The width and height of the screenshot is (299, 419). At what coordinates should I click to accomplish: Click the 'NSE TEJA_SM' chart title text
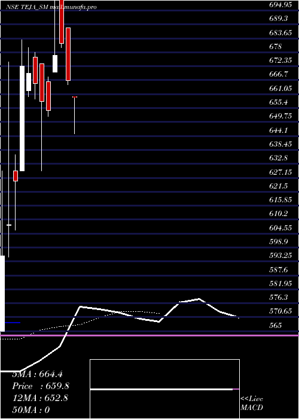point(27,7)
